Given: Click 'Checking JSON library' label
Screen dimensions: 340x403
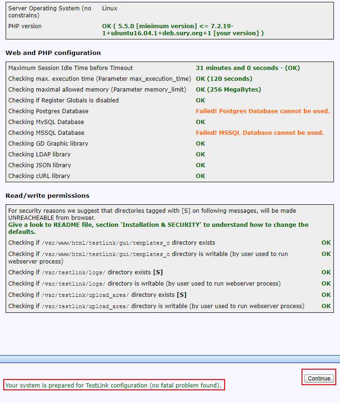Looking at the screenshot, I should point(39,165).
